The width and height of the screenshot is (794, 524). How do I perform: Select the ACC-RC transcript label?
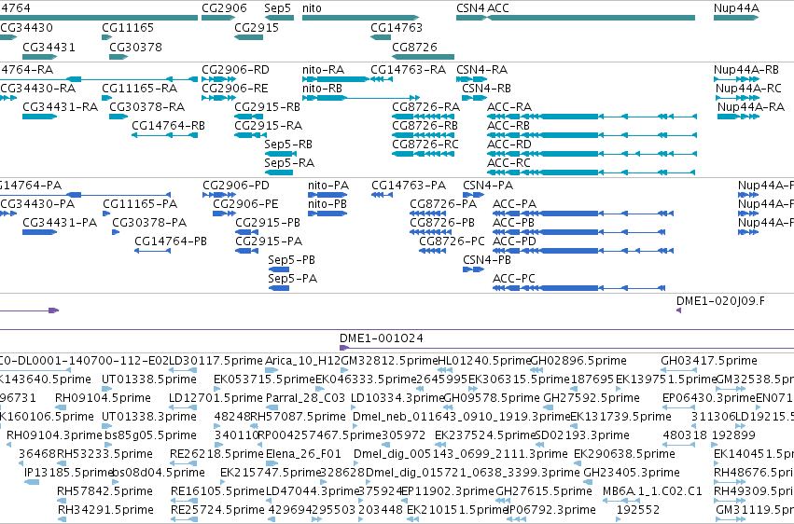click(508, 163)
